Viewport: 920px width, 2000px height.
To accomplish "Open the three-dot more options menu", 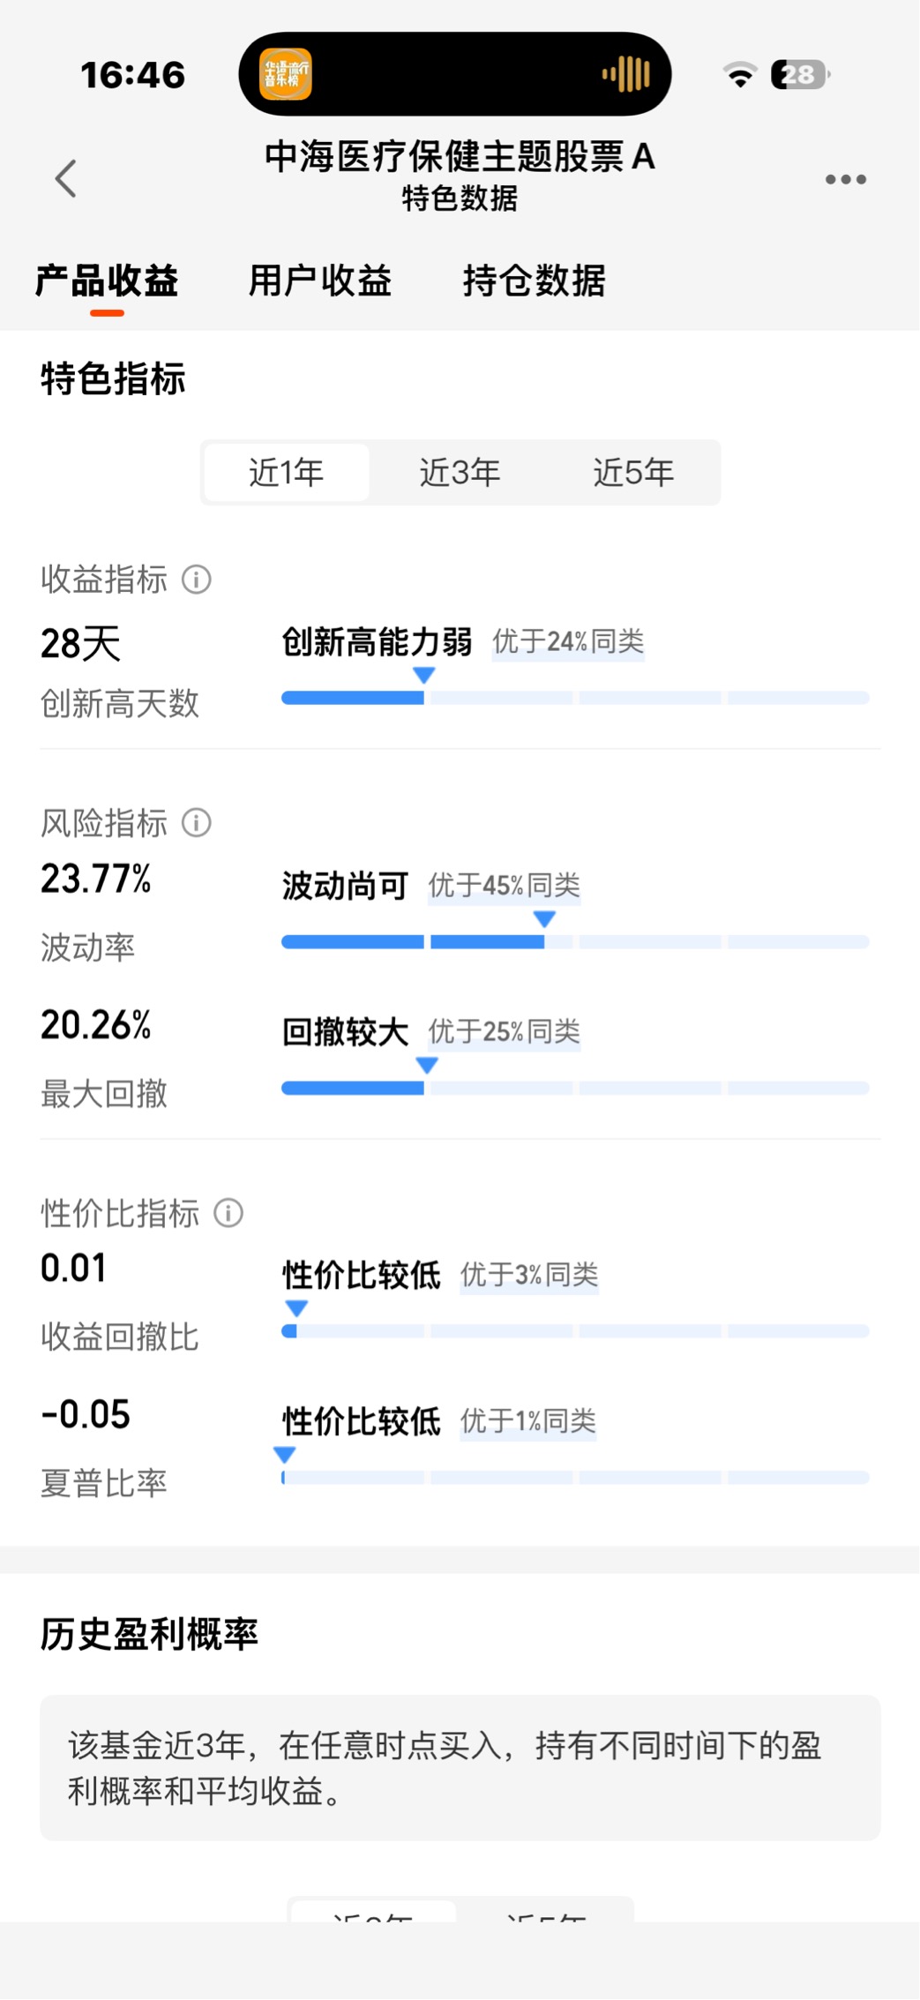I will tap(845, 180).
